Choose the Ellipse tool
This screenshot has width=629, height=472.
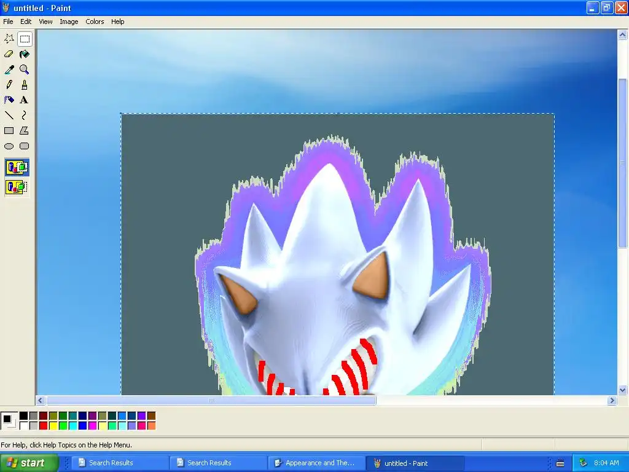pyautogui.click(x=9, y=146)
